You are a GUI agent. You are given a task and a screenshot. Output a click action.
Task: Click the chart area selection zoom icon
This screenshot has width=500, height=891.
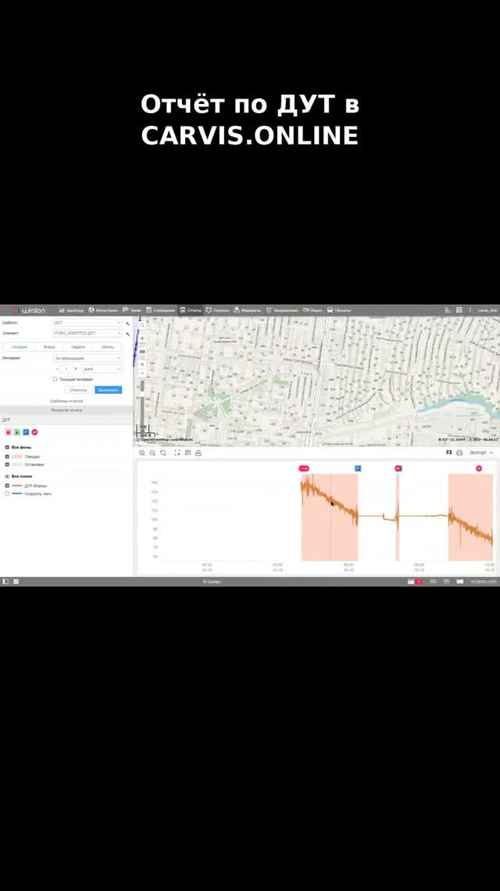(177, 453)
